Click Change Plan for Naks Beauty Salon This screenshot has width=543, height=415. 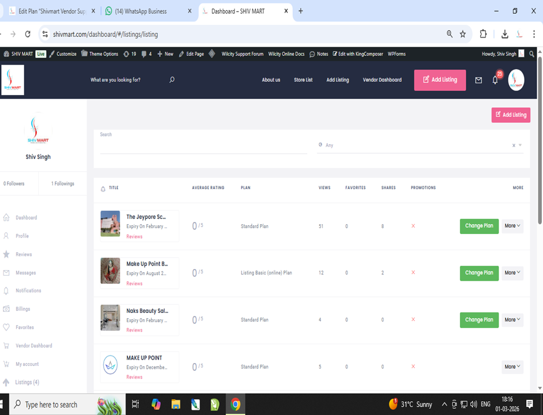pyautogui.click(x=479, y=320)
